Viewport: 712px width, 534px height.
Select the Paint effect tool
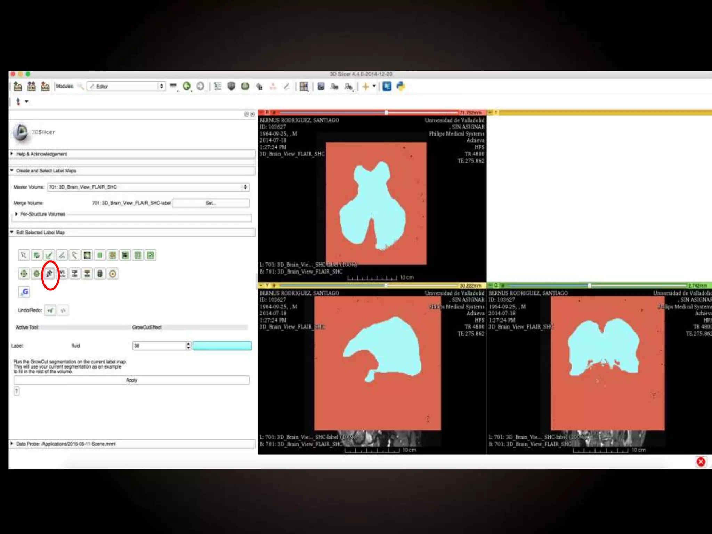point(49,256)
